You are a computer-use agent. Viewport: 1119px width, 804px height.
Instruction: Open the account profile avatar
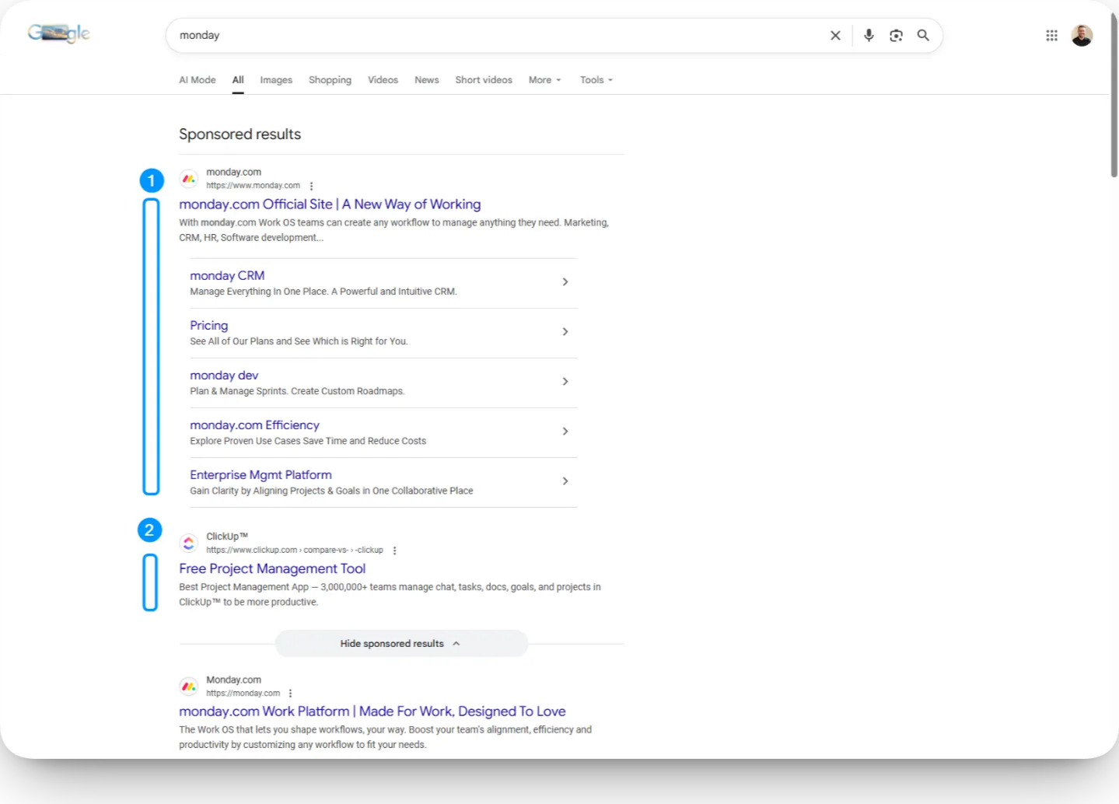tap(1082, 36)
